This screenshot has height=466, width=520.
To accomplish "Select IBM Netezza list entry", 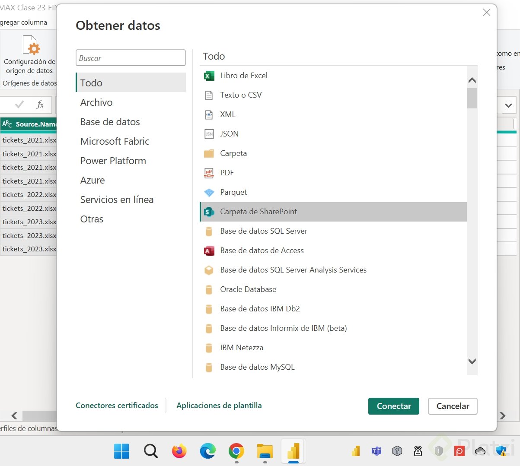I will (333, 348).
